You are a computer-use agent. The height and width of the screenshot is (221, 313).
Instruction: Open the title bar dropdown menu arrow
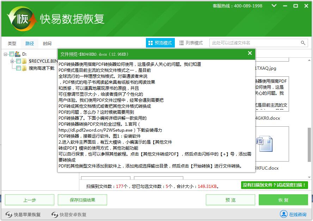pyautogui.click(x=276, y=6)
